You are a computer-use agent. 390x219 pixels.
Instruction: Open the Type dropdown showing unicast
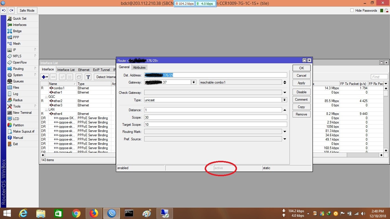tap(285, 100)
